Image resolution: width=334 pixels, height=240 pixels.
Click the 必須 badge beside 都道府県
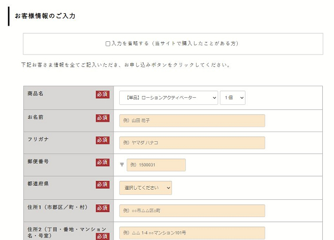click(102, 185)
